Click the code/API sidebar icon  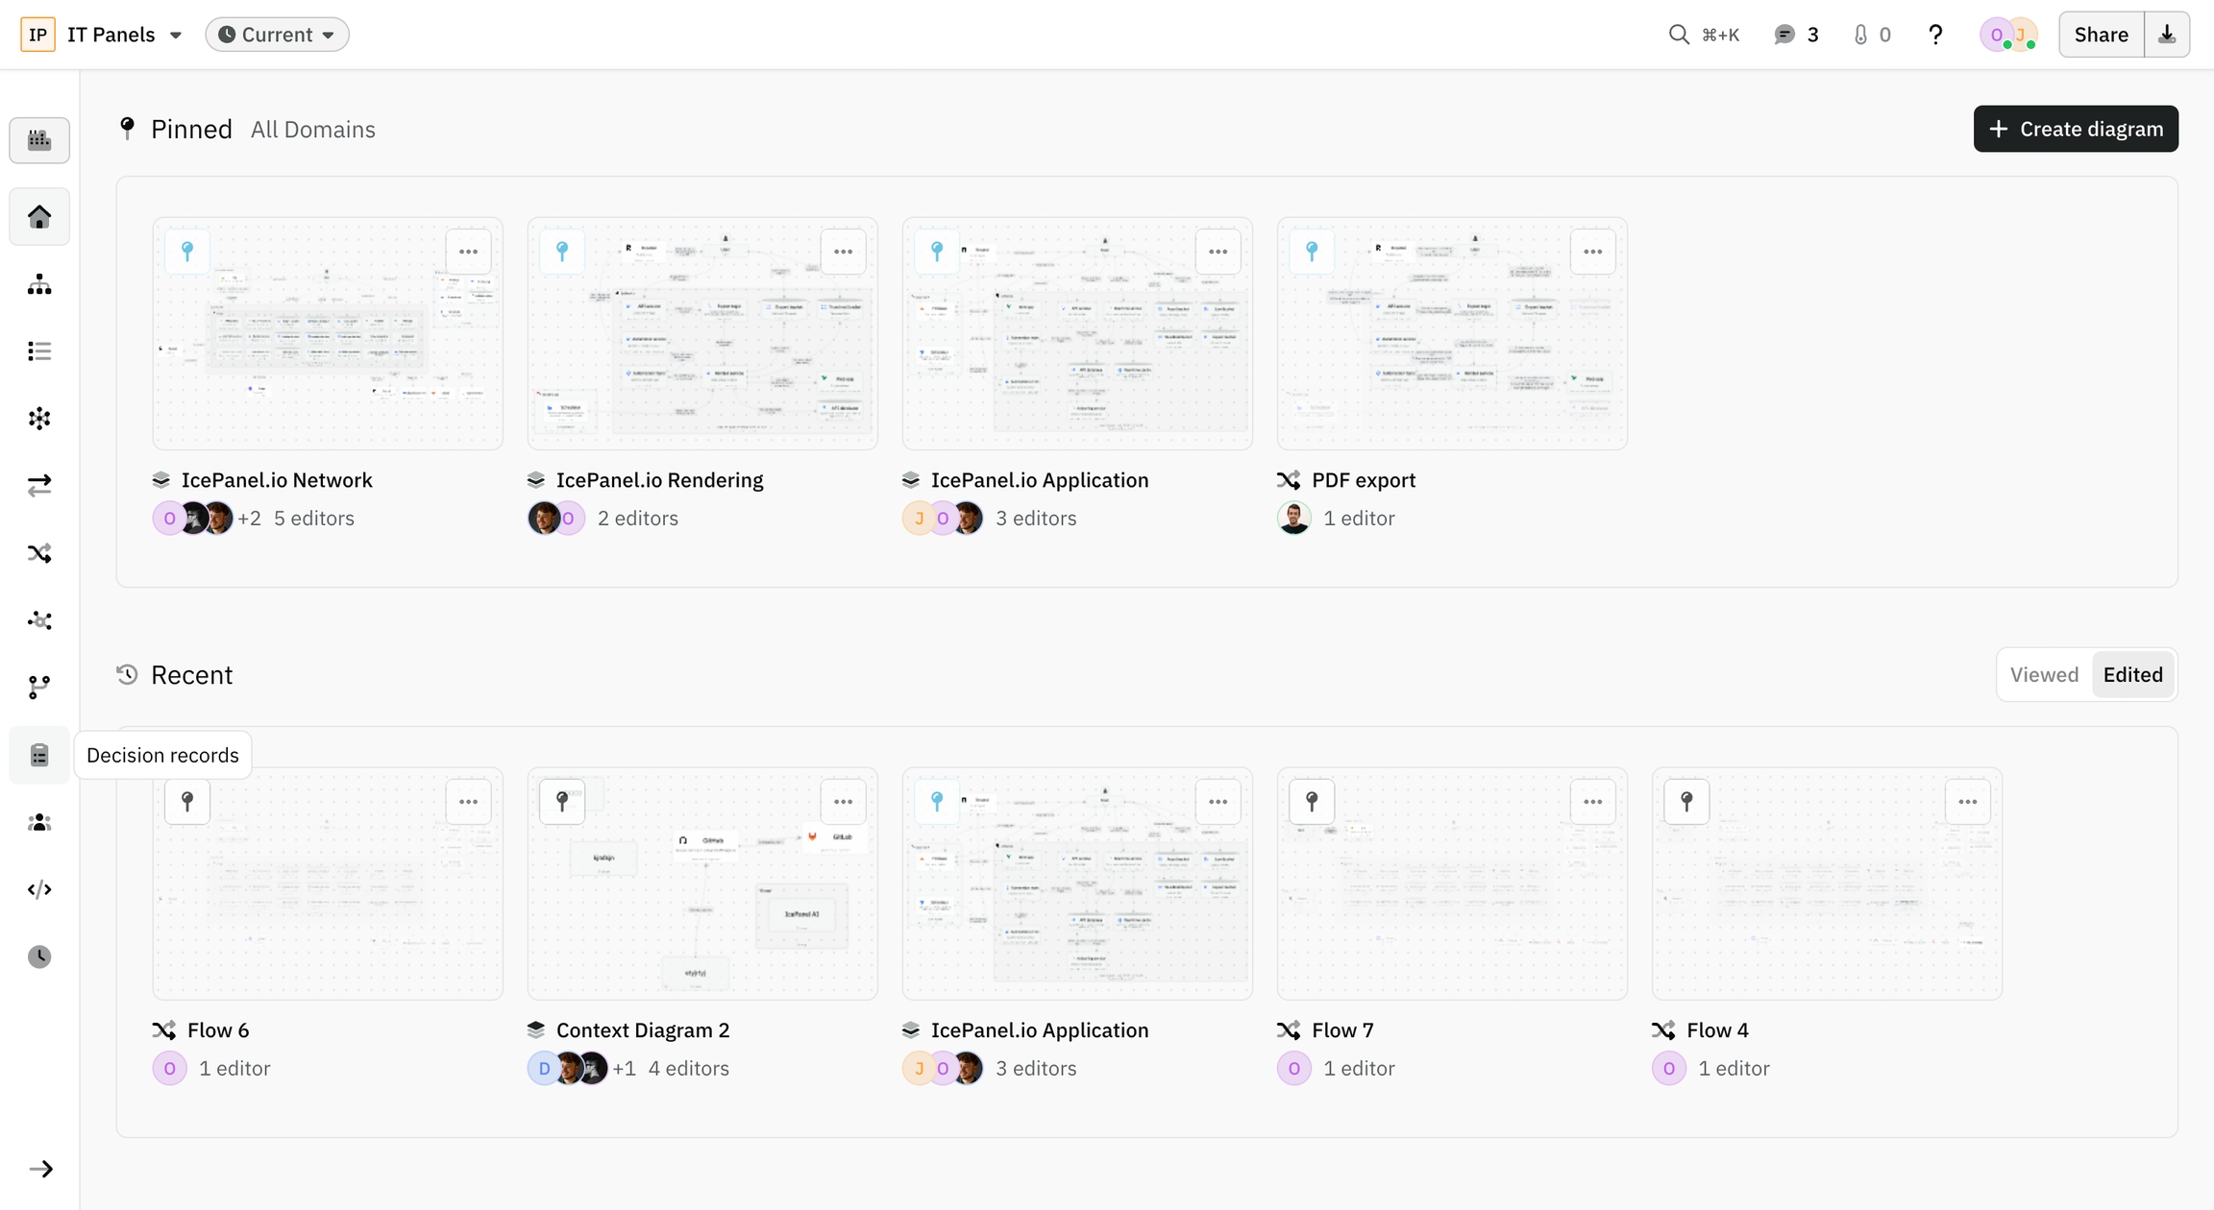click(x=39, y=890)
